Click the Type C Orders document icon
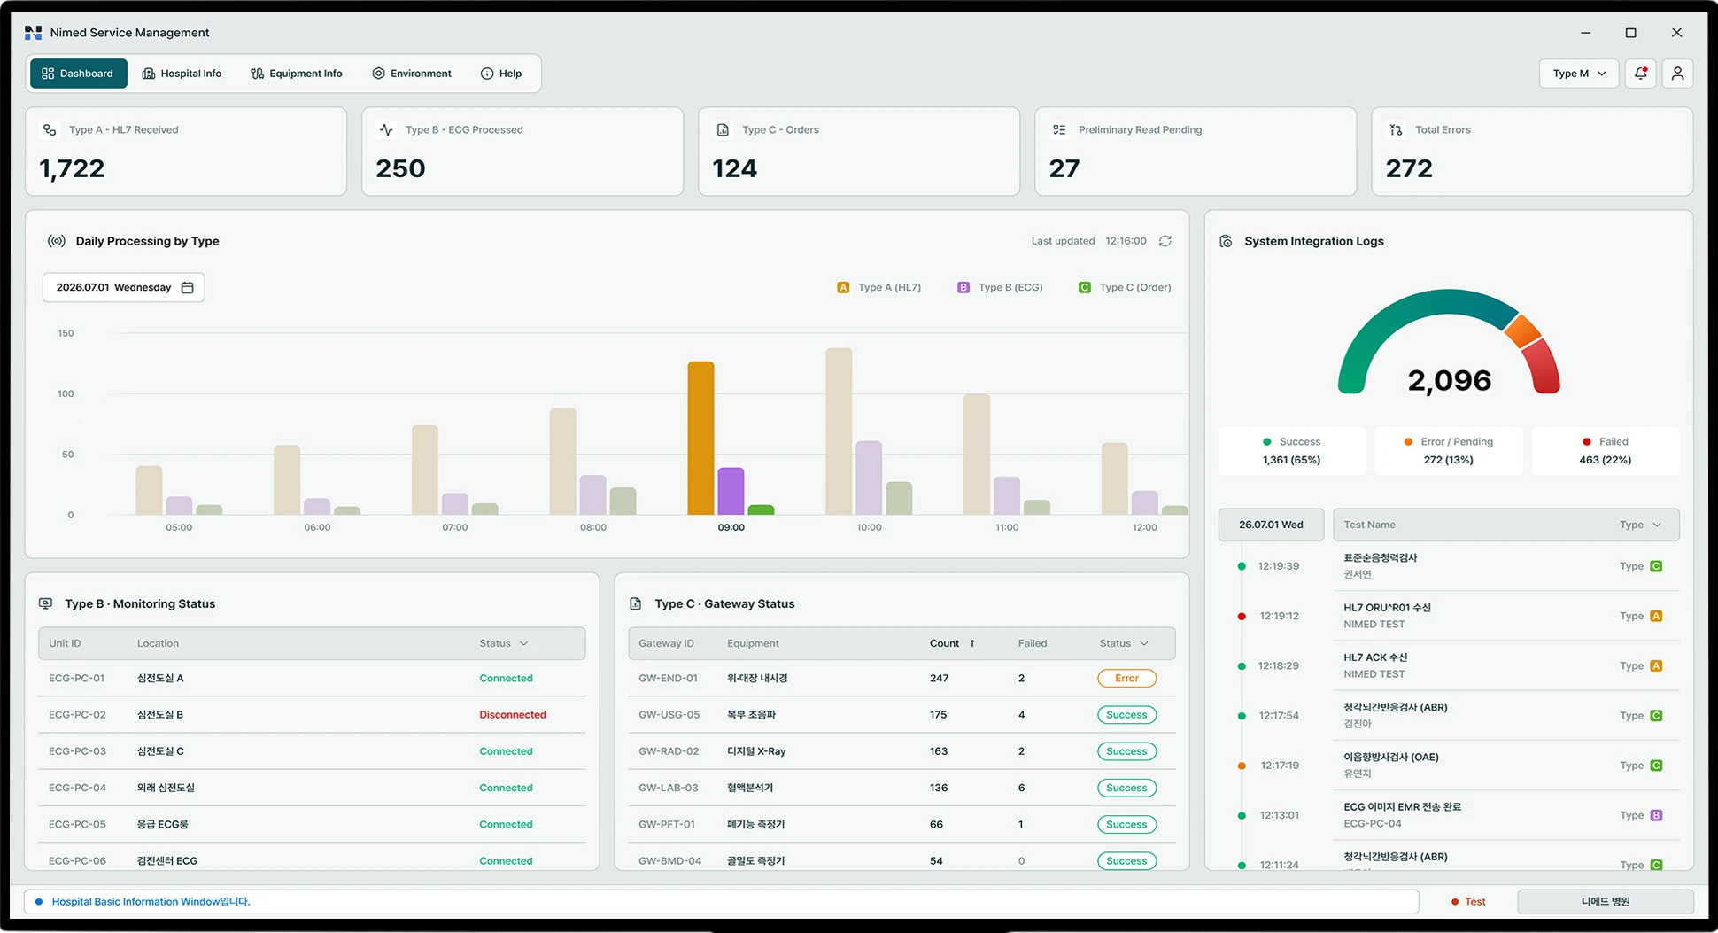The image size is (1718, 933). click(723, 129)
